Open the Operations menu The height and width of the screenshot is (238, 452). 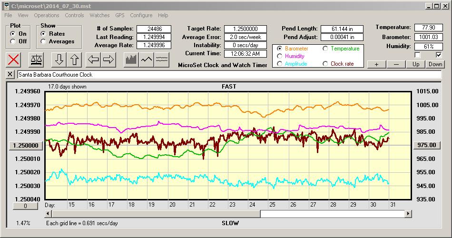[x=47, y=15]
